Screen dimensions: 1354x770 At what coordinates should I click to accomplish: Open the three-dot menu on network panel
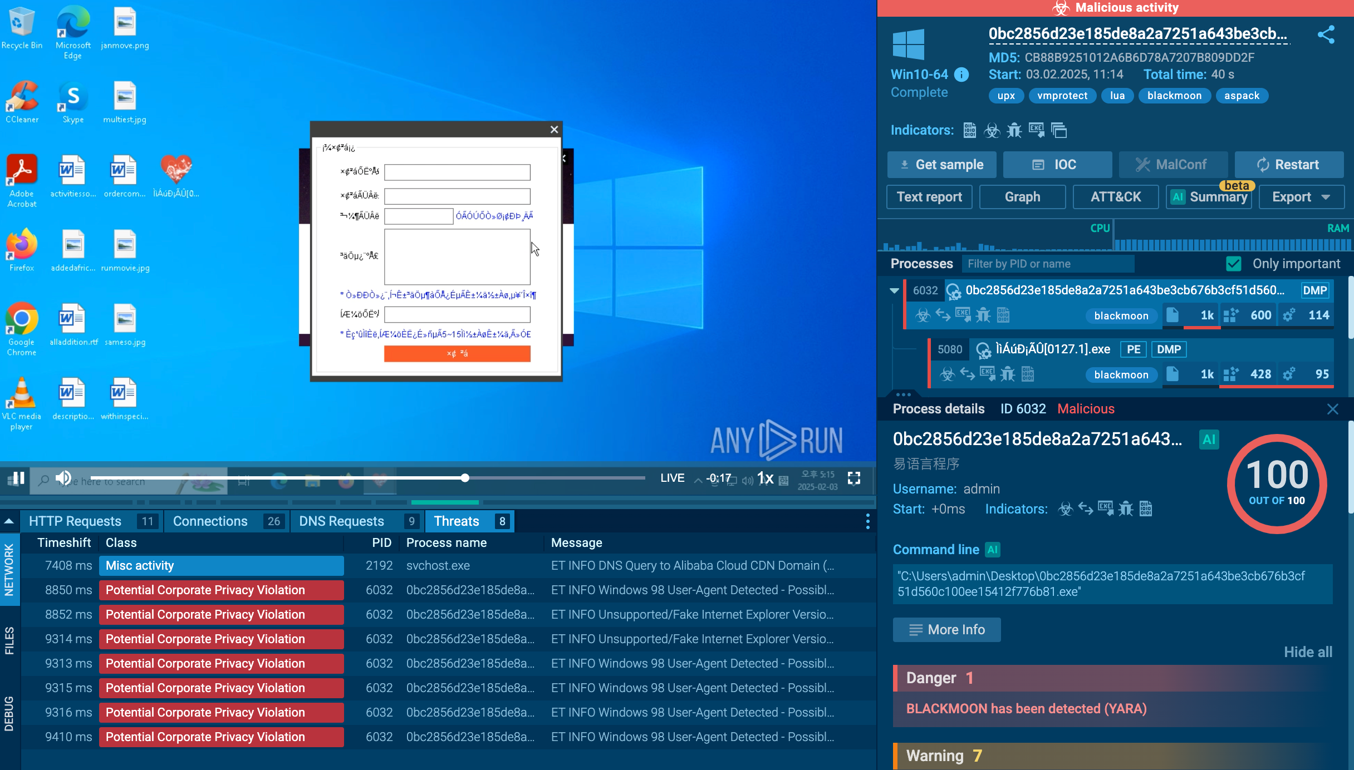pyautogui.click(x=867, y=521)
